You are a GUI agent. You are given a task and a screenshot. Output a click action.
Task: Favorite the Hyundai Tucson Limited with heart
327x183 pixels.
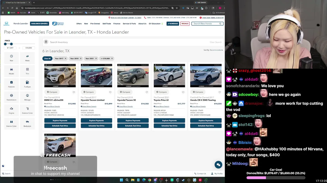pos(110,92)
